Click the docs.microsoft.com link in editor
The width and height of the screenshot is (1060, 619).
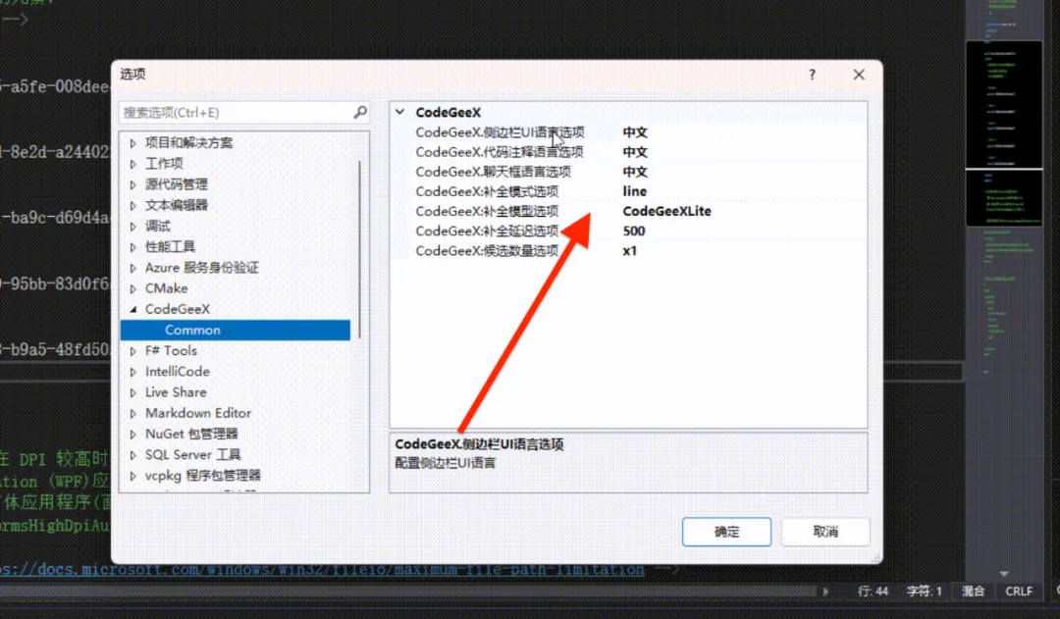[322, 570]
